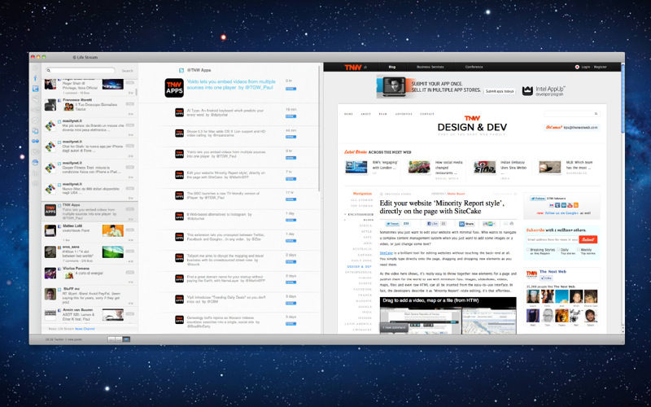
Task: Click the featured Yokto tweet headline
Action: pos(231,85)
